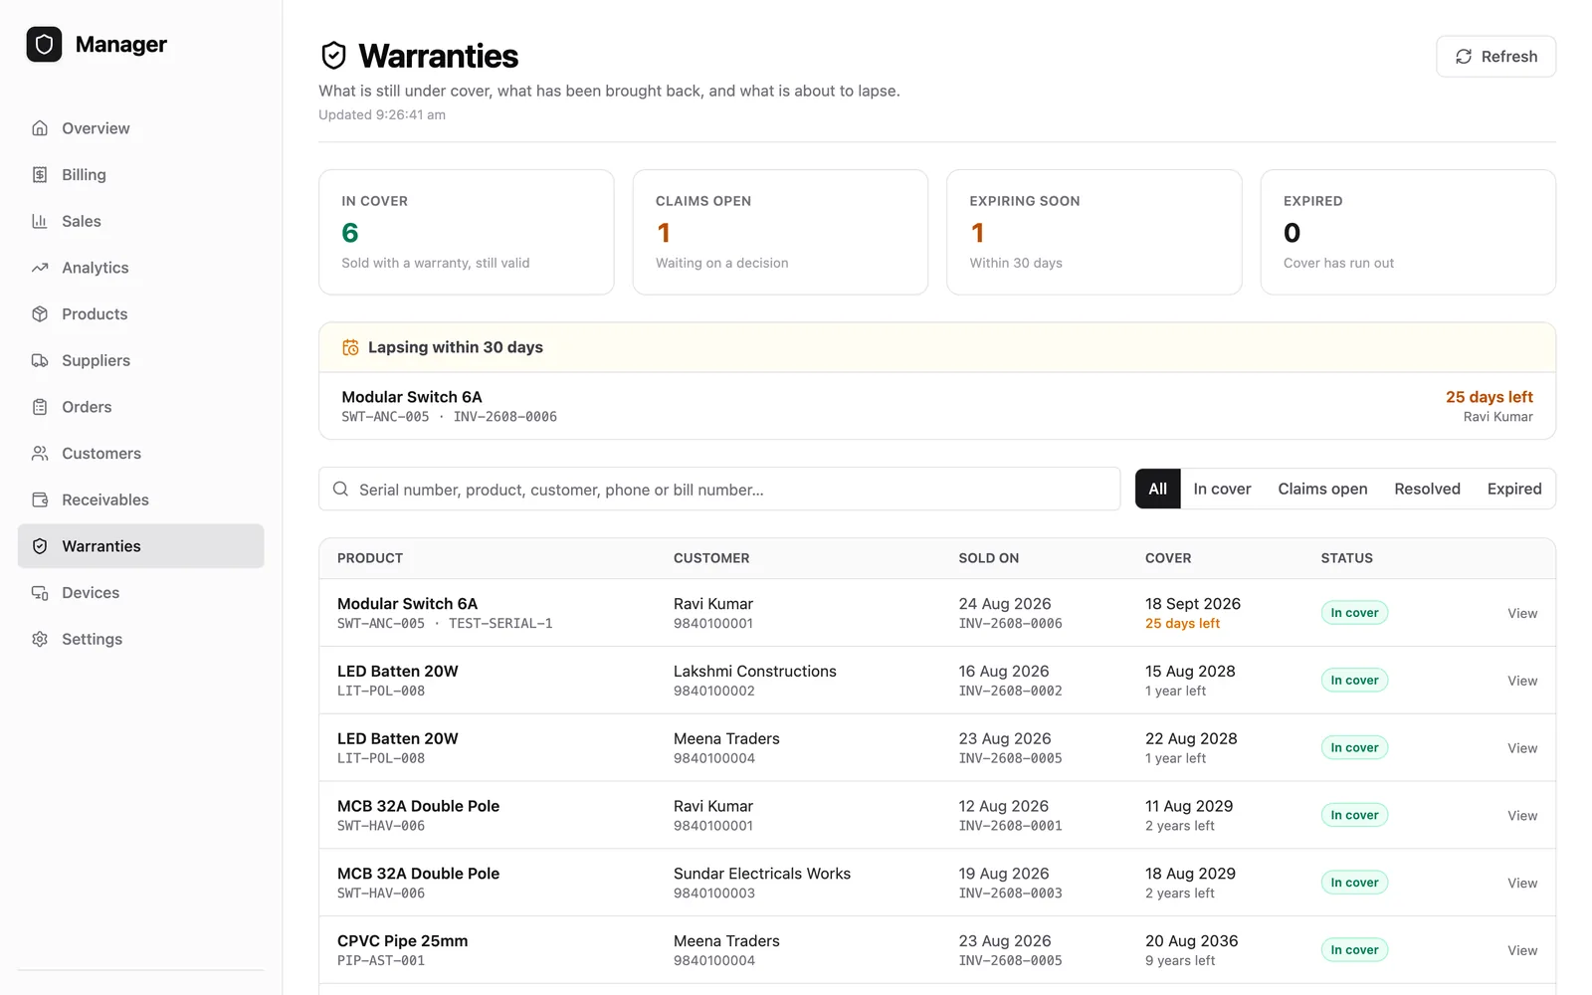Click the In cover badge for CPVC Pipe
The width and height of the screenshot is (1592, 995).
pyautogui.click(x=1354, y=950)
